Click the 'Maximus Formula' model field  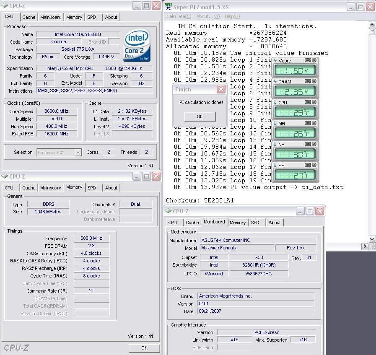point(237,248)
